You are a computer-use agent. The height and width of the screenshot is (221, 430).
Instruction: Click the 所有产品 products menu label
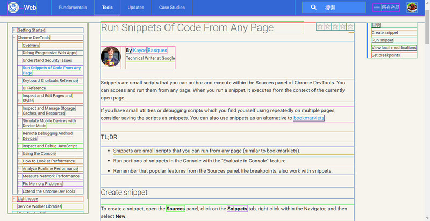(x=391, y=8)
